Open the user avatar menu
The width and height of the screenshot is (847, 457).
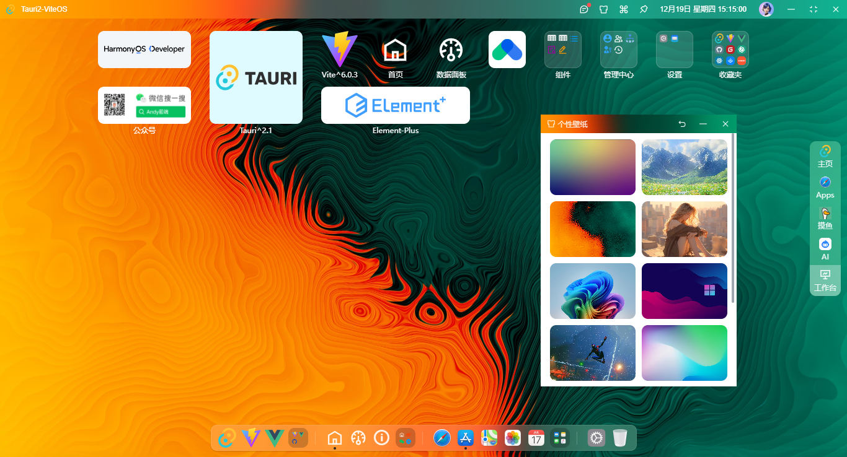pyautogui.click(x=766, y=9)
